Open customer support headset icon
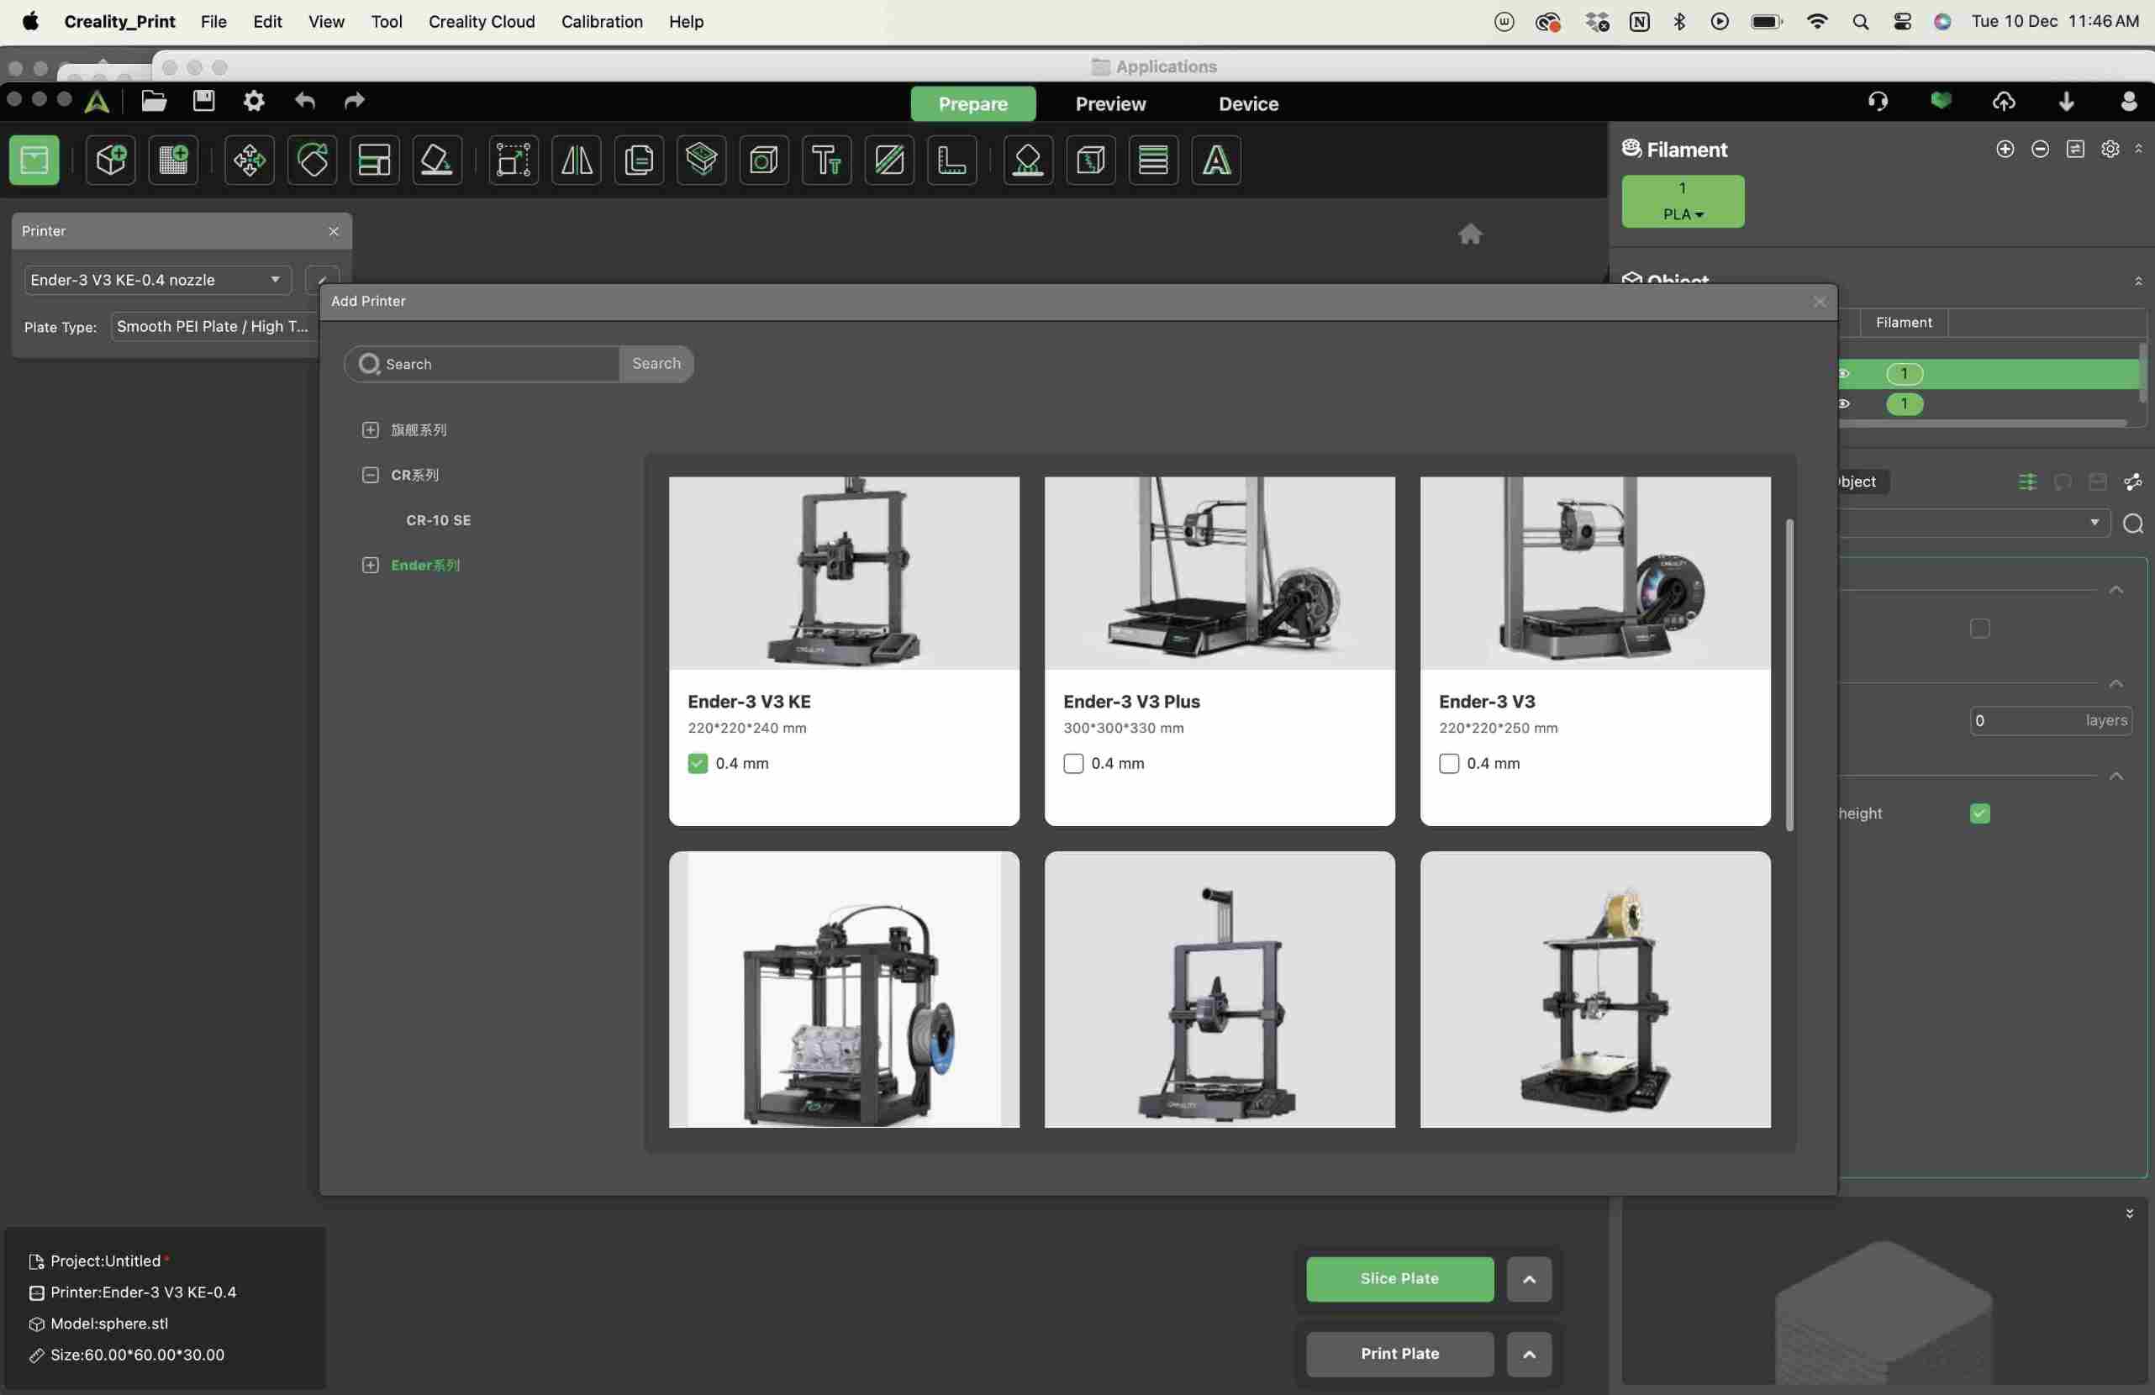Image resolution: width=2155 pixels, height=1395 pixels. (x=1878, y=101)
